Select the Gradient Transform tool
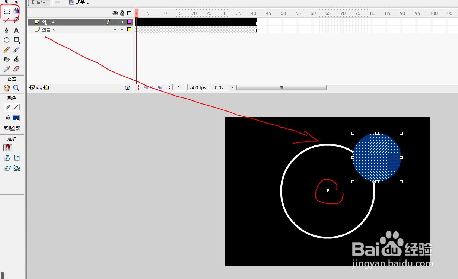The height and width of the screenshot is (279, 458). (16, 11)
